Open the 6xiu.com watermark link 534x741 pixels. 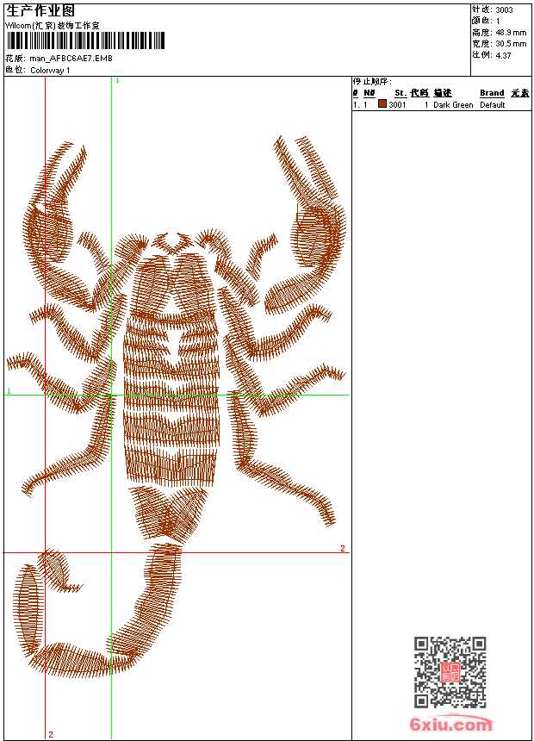point(450,725)
